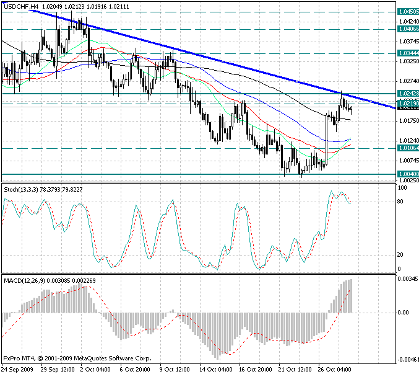Image resolution: width=419 pixels, height=374 pixels.
Task: Click the 16 Oct 20:00 time label
Action: (x=256, y=370)
